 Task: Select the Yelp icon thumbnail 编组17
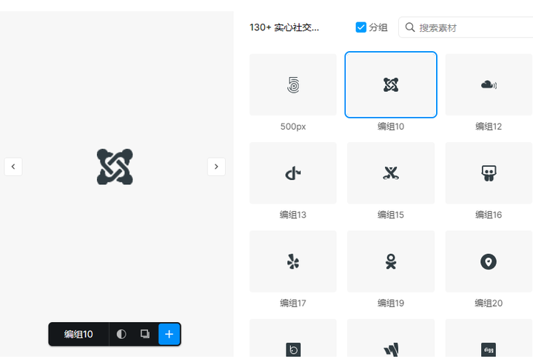click(292, 261)
